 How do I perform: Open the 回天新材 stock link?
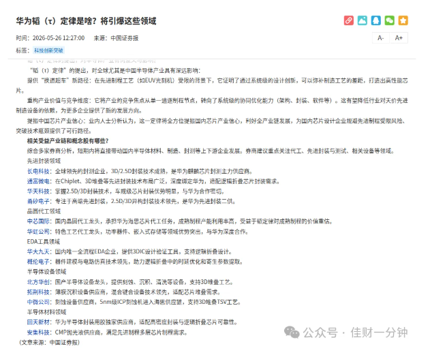38,322
